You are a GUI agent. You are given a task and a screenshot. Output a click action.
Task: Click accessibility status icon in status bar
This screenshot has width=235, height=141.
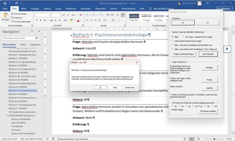coord(59,139)
